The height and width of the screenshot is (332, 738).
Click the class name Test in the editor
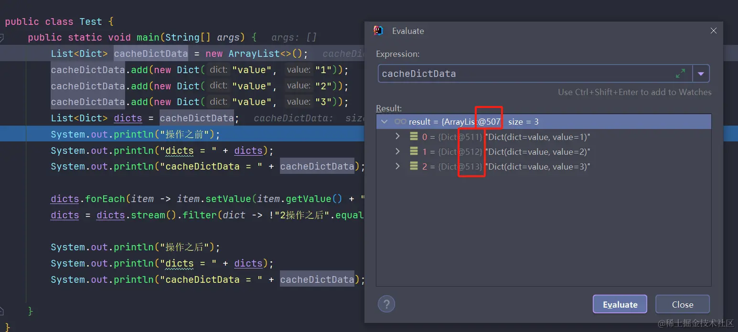click(x=91, y=21)
